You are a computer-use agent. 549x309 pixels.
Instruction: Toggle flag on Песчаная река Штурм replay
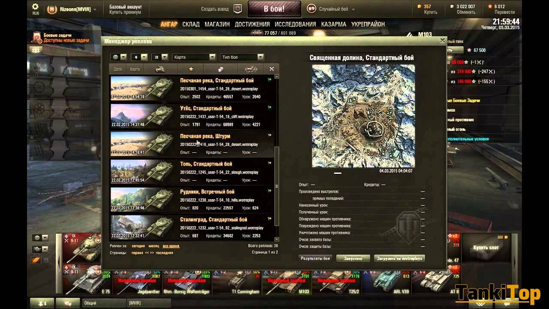[269, 135]
